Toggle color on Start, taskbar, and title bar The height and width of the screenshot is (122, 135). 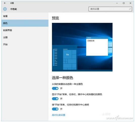(x=55, y=99)
